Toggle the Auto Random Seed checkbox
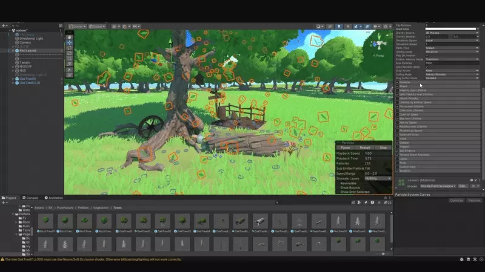 [427, 66]
